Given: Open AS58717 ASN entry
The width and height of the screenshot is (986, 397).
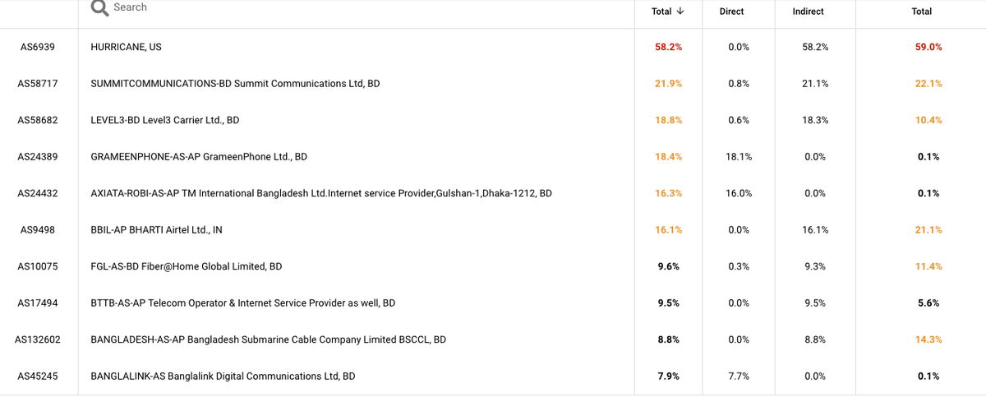Looking at the screenshot, I should pos(38,84).
